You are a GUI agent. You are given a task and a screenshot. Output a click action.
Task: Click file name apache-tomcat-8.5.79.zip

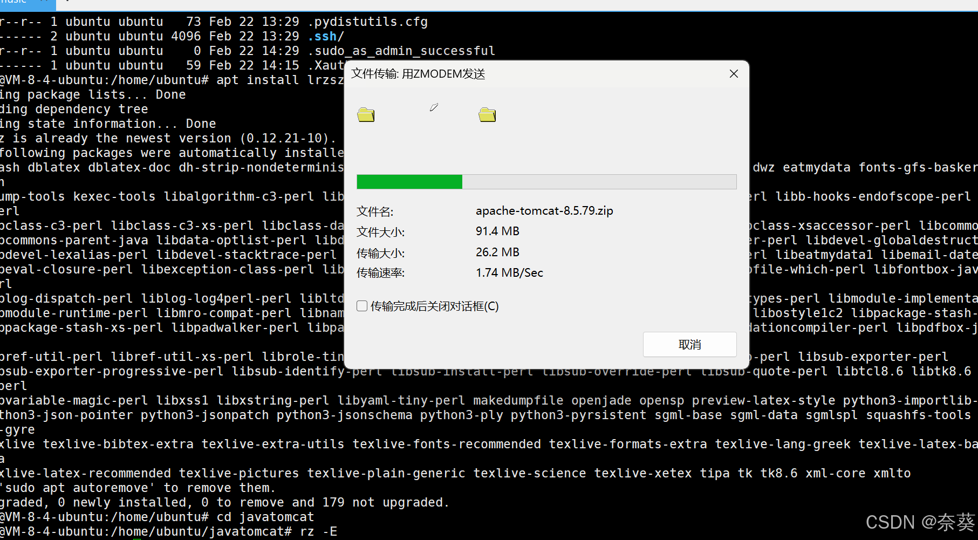544,210
